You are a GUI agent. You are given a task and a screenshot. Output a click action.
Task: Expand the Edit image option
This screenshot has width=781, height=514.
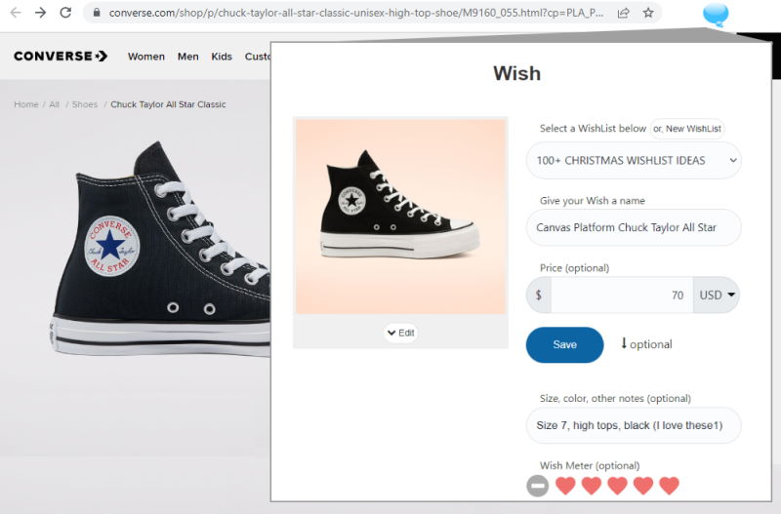pyautogui.click(x=400, y=333)
